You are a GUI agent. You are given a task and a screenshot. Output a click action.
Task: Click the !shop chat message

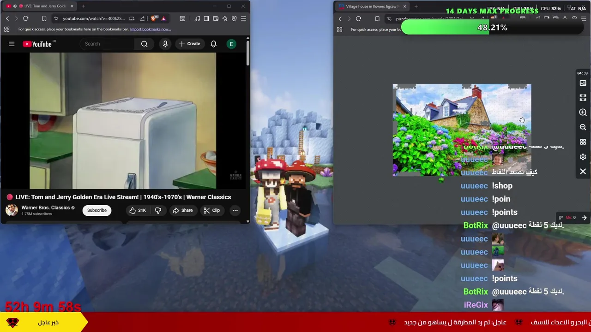502,186
